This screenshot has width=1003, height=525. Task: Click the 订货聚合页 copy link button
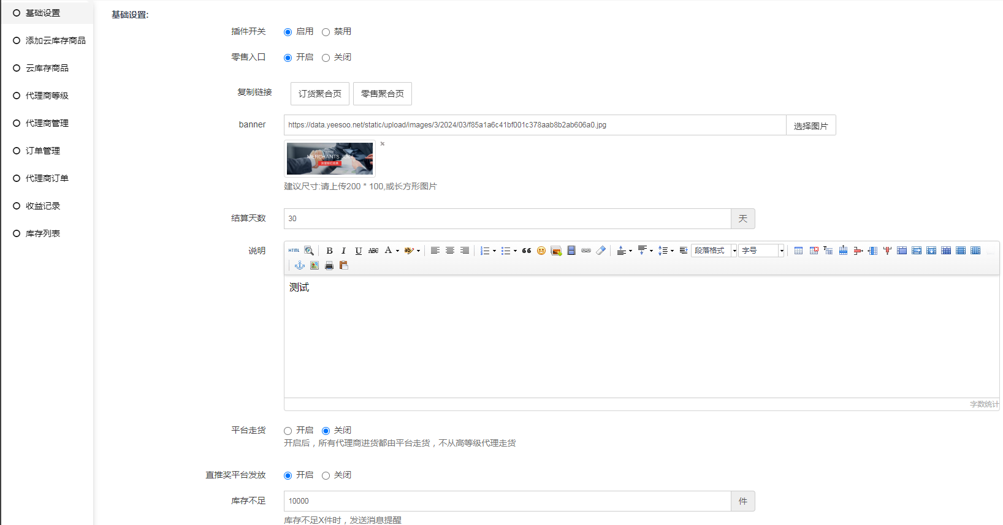pos(319,94)
